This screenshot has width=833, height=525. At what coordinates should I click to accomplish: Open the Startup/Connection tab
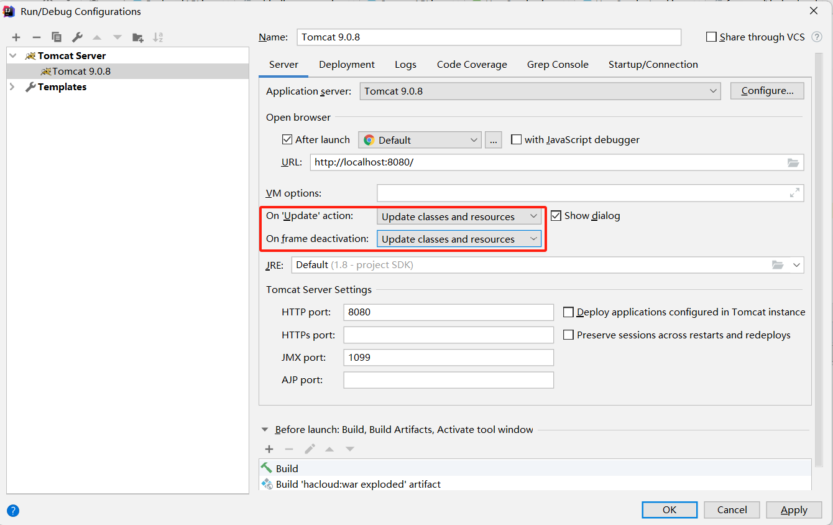(x=653, y=65)
